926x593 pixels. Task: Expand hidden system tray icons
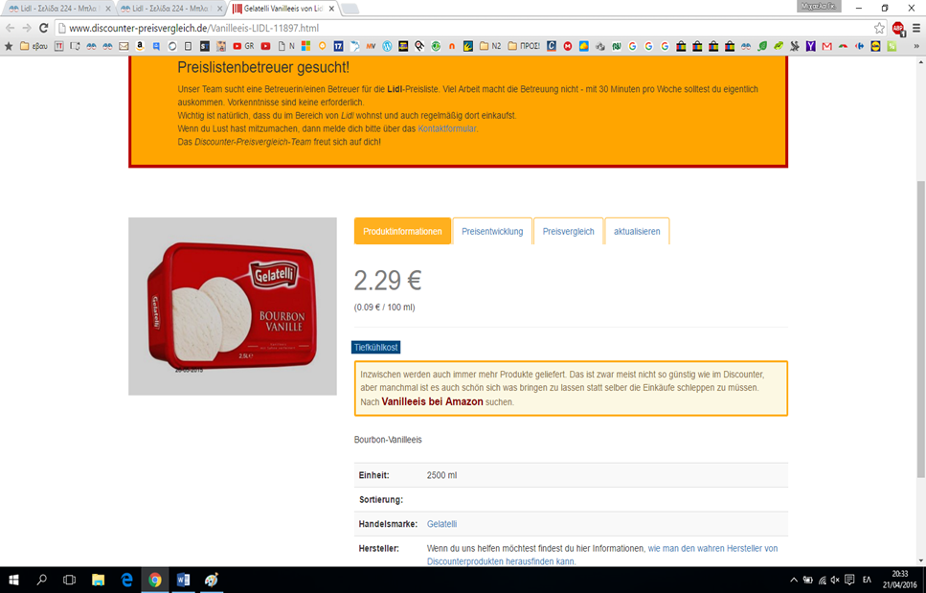pos(793,580)
